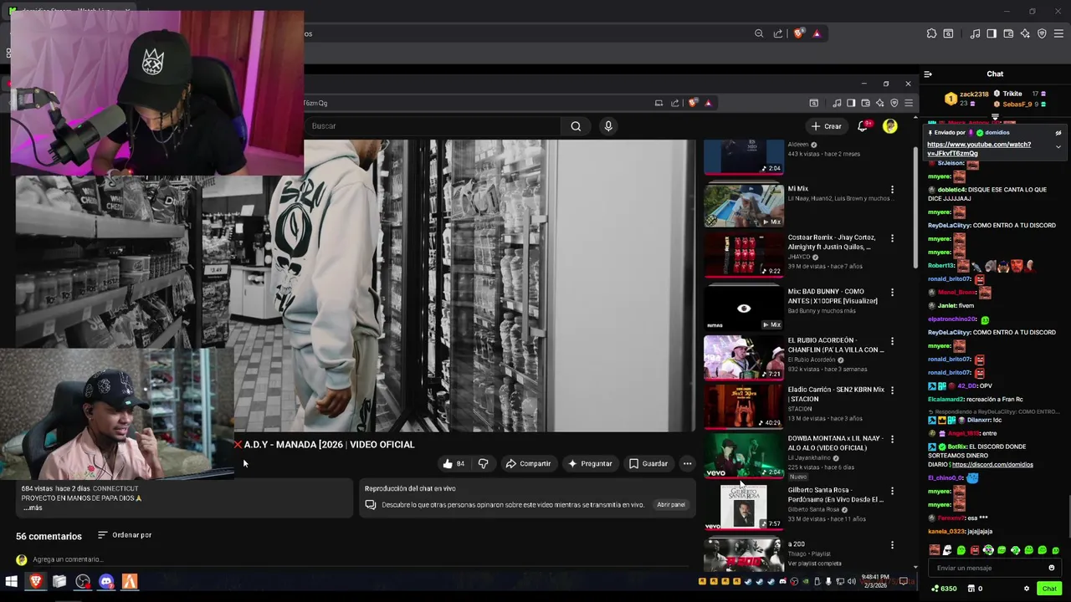The image size is (1071, 602).
Task: Open more actions menu beside Guardar
Action: click(687, 463)
